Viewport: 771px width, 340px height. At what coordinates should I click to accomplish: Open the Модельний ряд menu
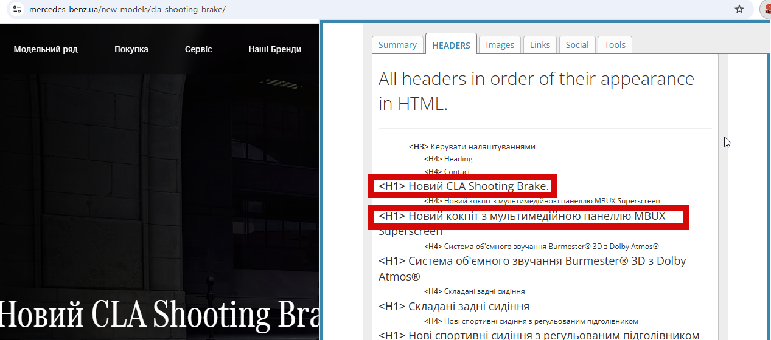click(46, 49)
